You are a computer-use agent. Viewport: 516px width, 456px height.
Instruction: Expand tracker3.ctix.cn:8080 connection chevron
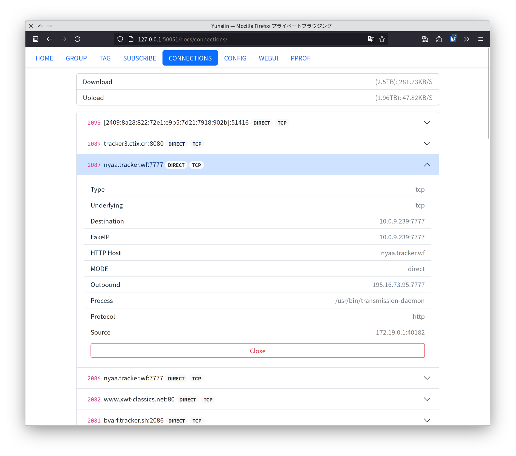[x=427, y=144]
